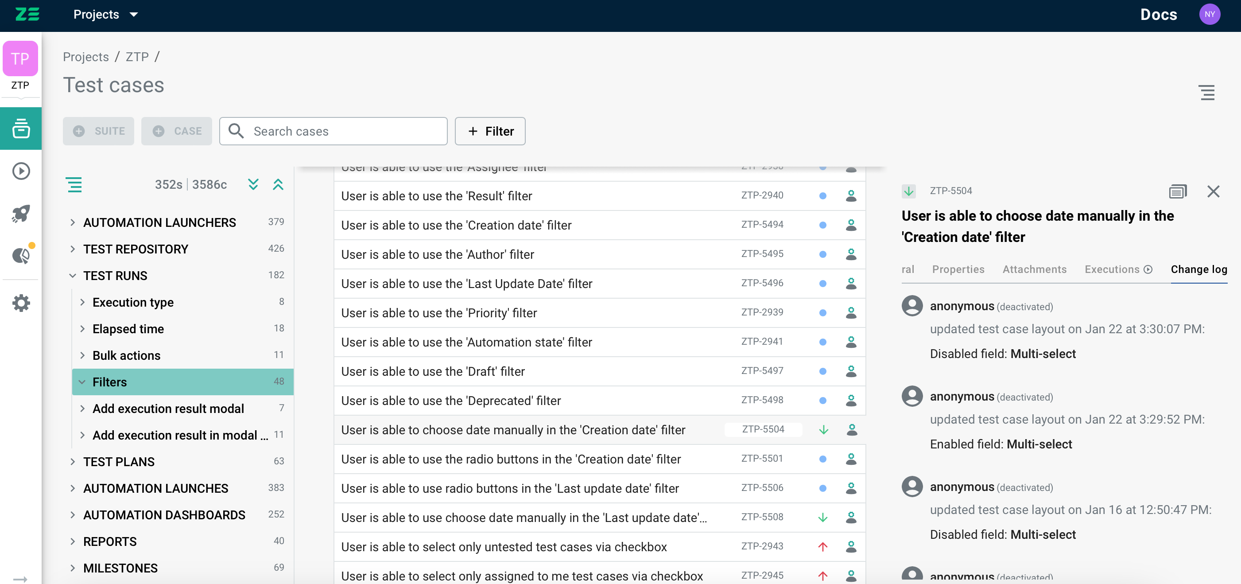Image resolution: width=1241 pixels, height=584 pixels.
Task: Click low priority arrow in detail header
Action: coord(908,191)
